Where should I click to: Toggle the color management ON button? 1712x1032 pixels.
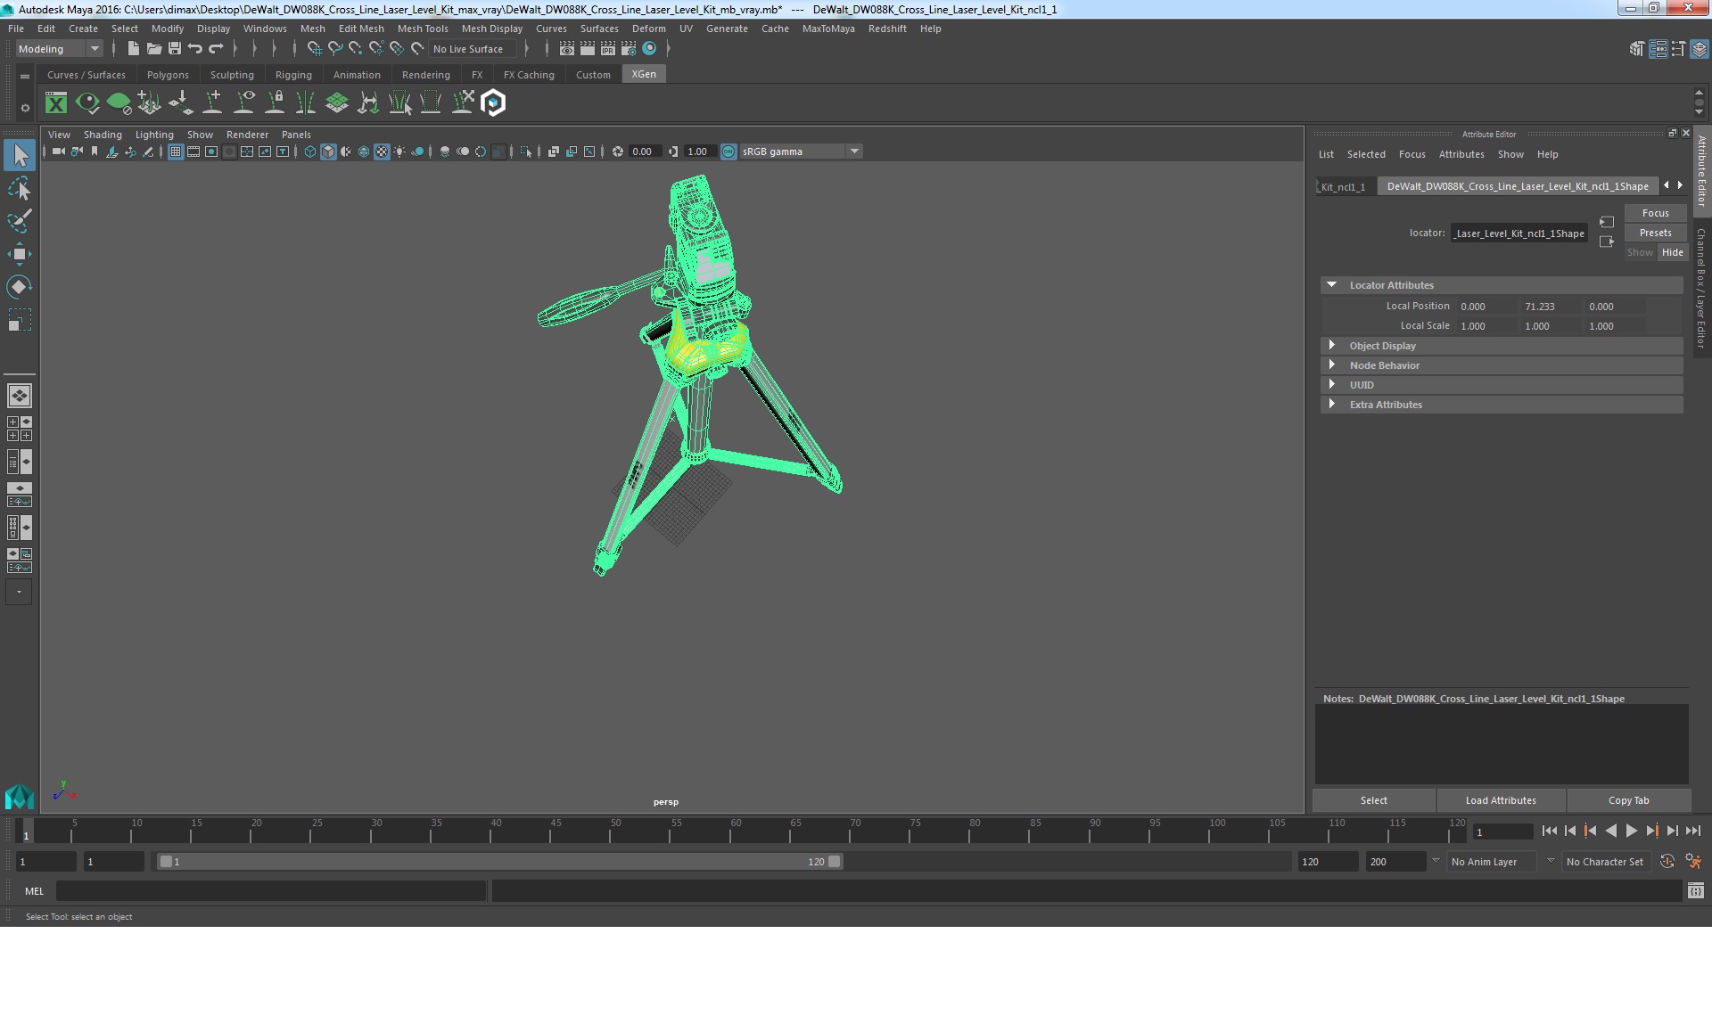click(728, 152)
